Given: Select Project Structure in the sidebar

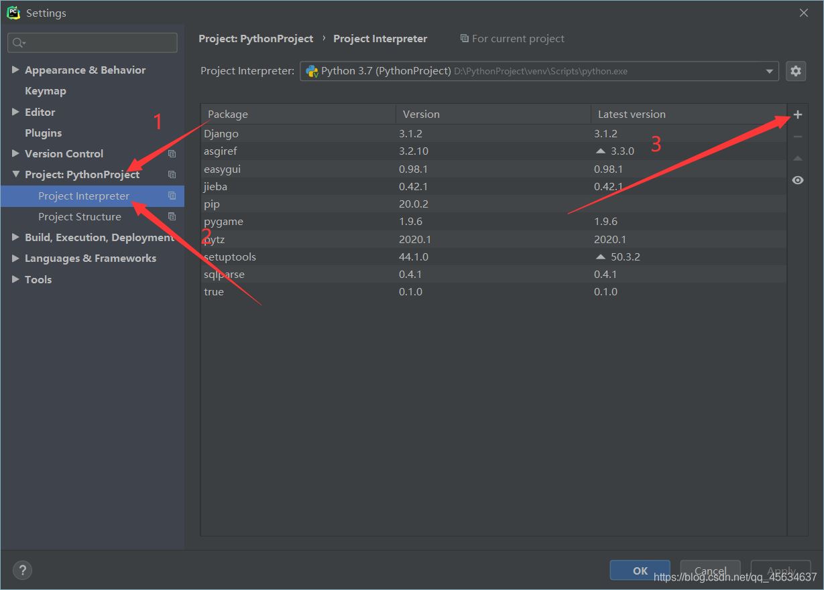Looking at the screenshot, I should tap(81, 216).
